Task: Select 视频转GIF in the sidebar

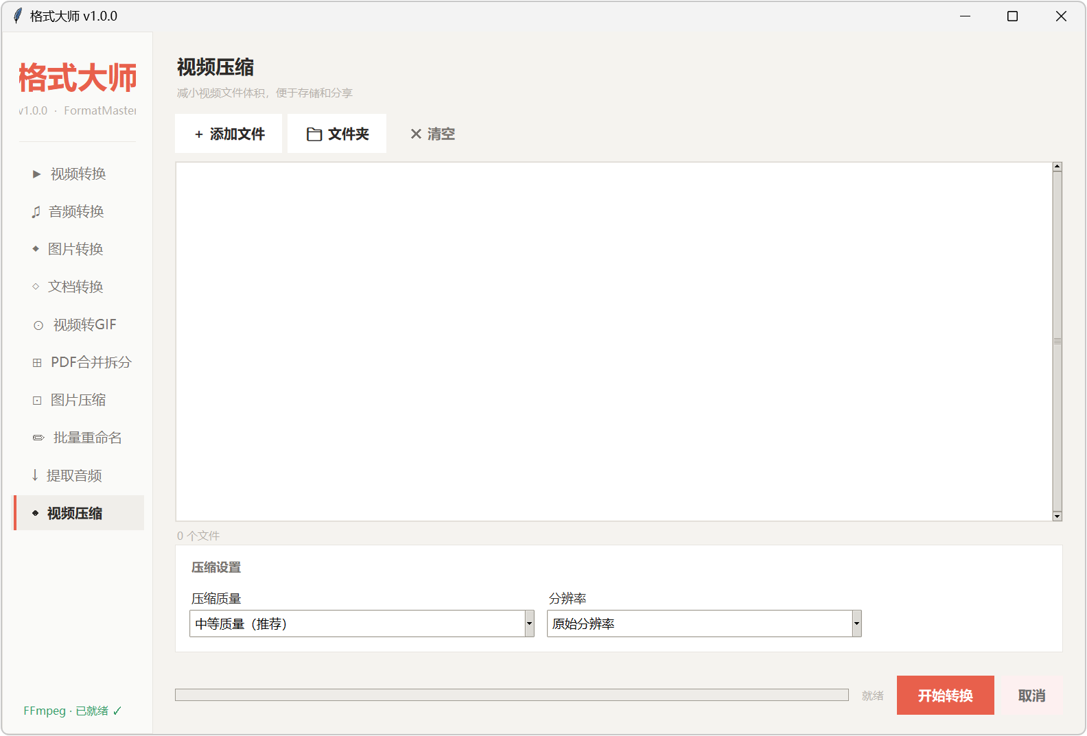Action: 79,324
